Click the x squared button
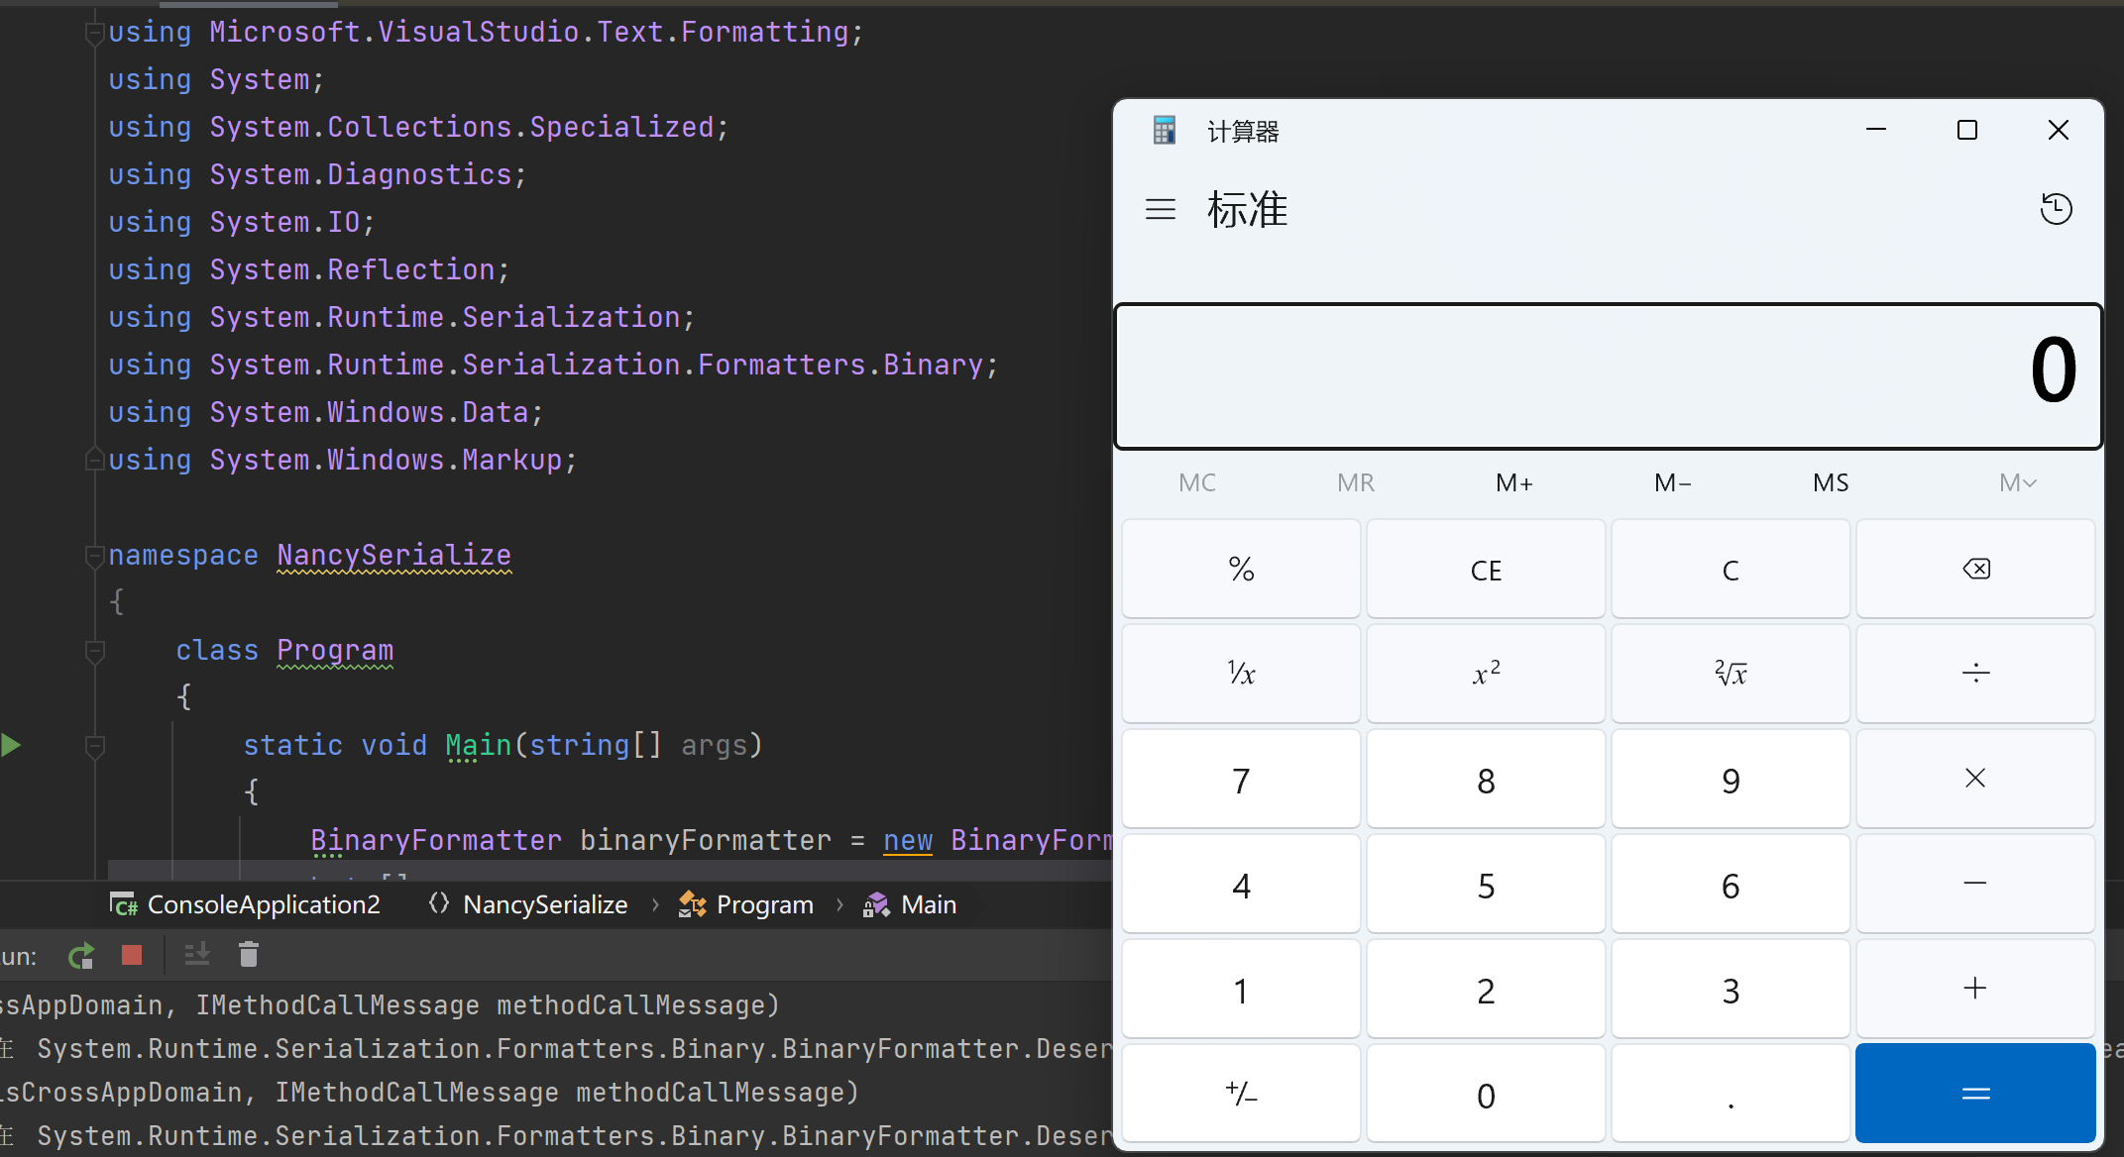This screenshot has width=2124, height=1157. (x=1486, y=674)
